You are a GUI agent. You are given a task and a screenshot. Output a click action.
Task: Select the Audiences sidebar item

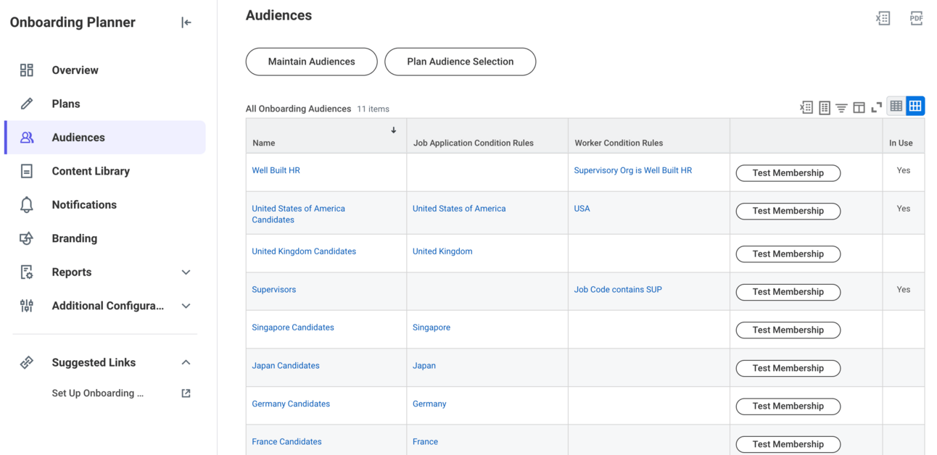pos(105,138)
